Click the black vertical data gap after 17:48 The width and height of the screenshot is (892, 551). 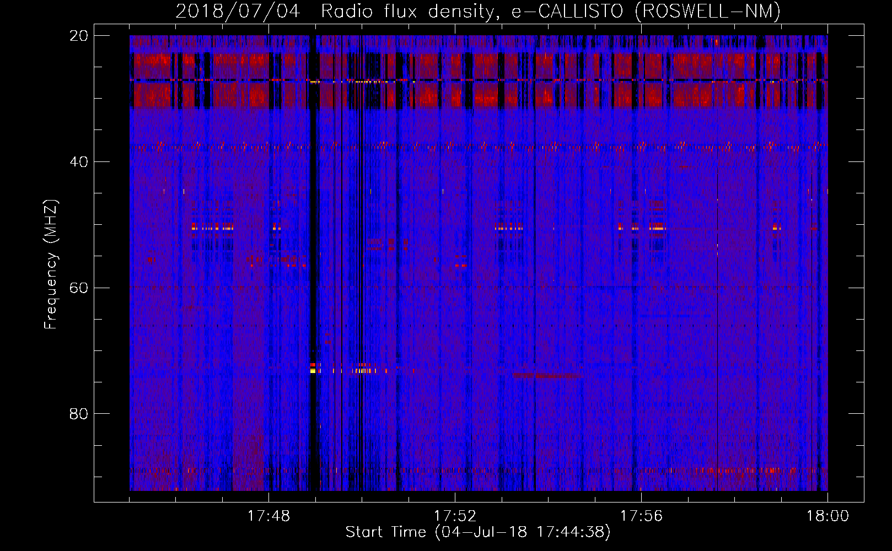pos(314,263)
